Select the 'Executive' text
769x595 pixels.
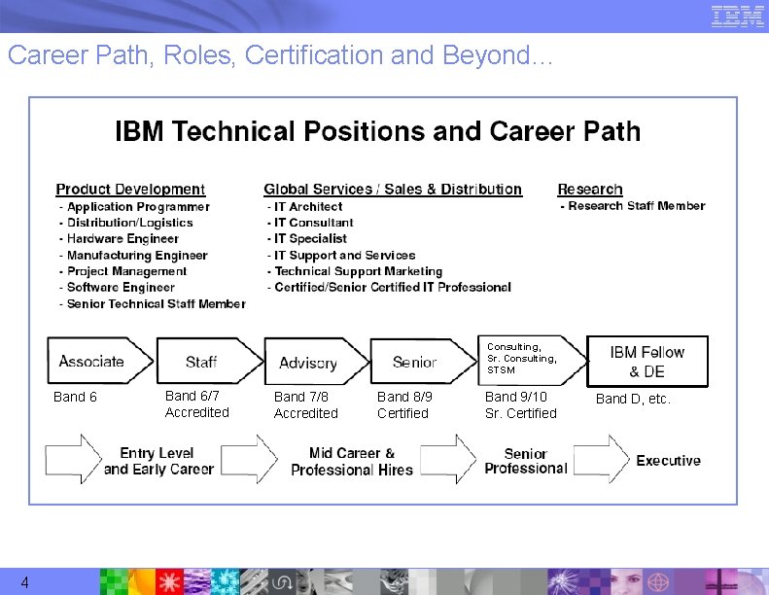669,461
